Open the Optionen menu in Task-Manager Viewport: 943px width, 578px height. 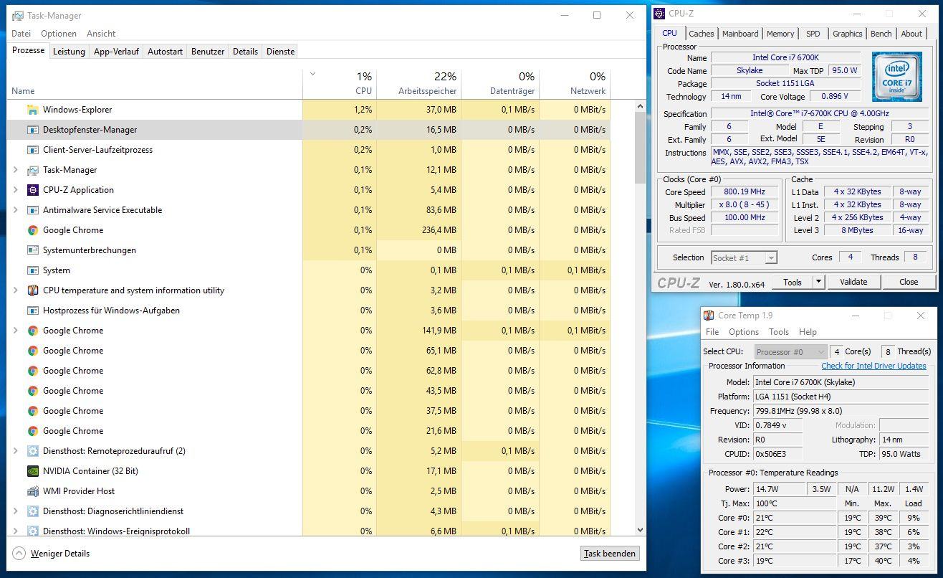tap(59, 34)
